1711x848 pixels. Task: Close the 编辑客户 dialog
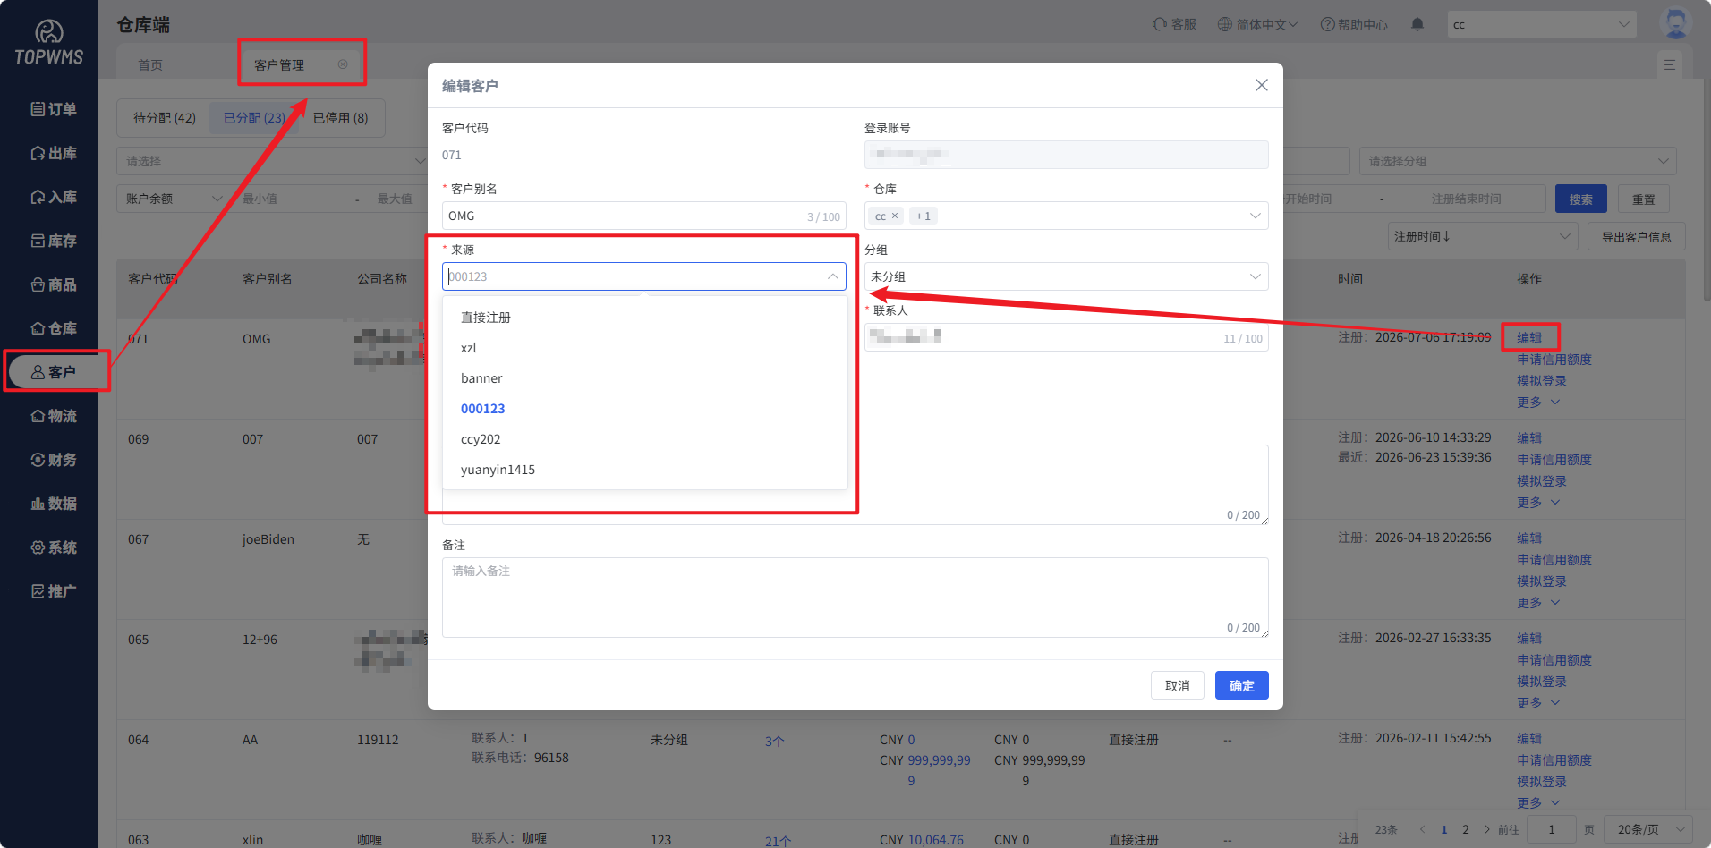click(1262, 85)
